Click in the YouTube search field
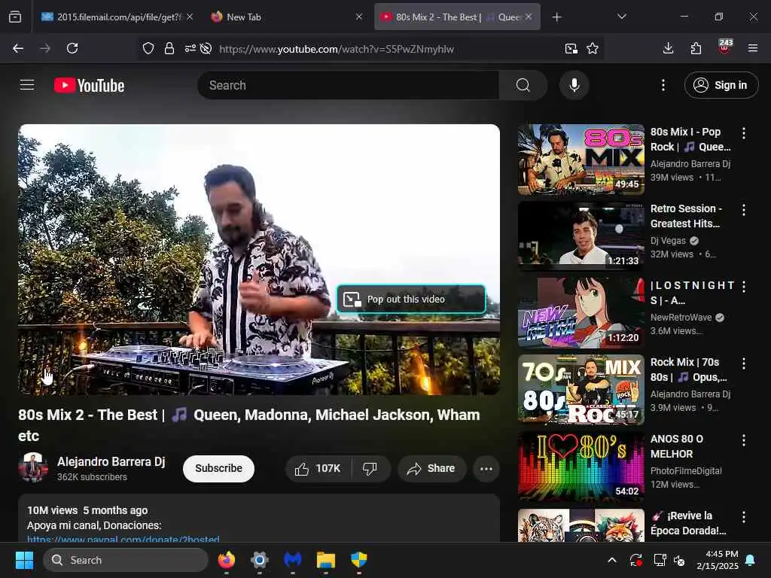This screenshot has width=771, height=578. coord(348,85)
